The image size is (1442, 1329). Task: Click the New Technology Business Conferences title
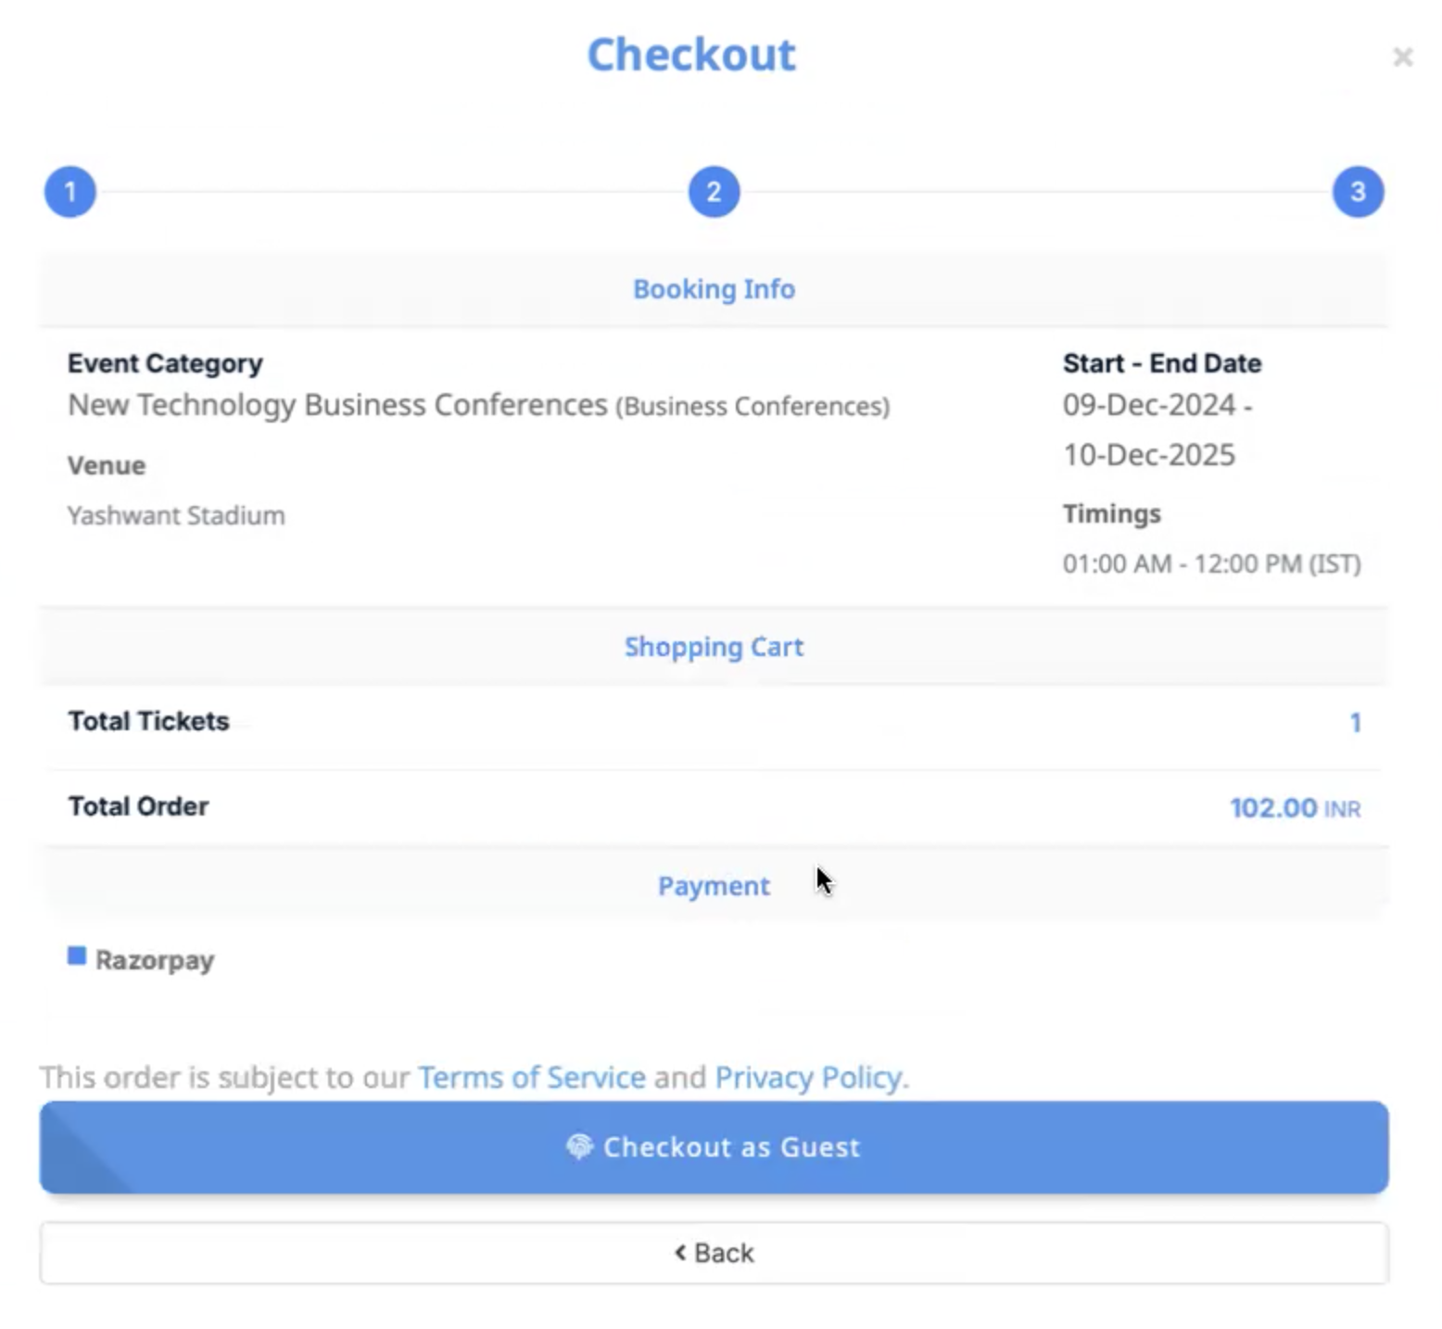[337, 405]
